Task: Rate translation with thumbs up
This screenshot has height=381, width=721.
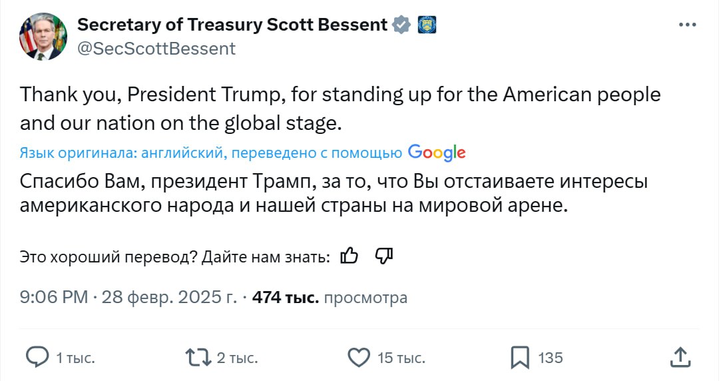Action: [x=350, y=256]
